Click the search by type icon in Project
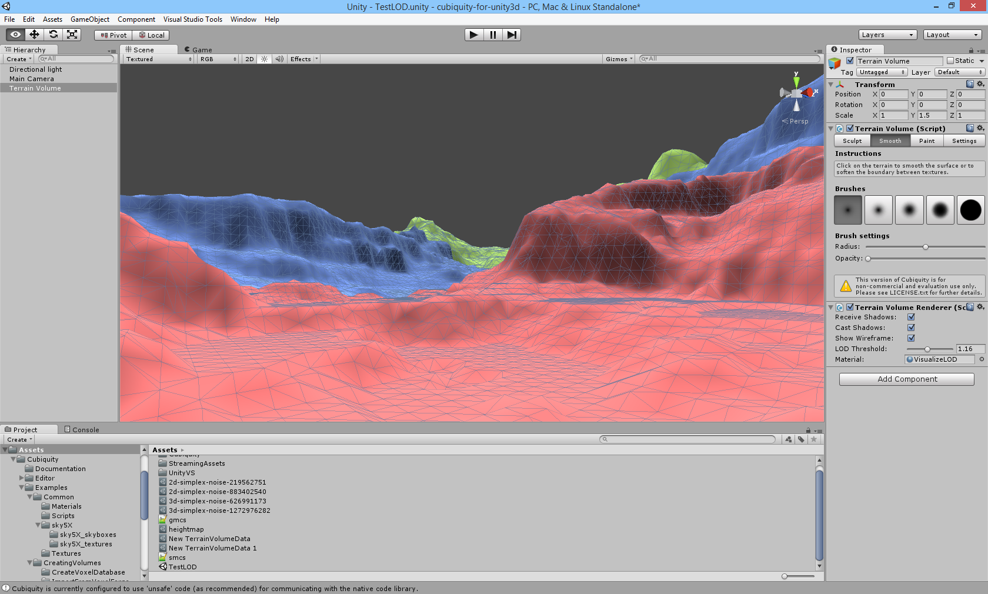 789,439
